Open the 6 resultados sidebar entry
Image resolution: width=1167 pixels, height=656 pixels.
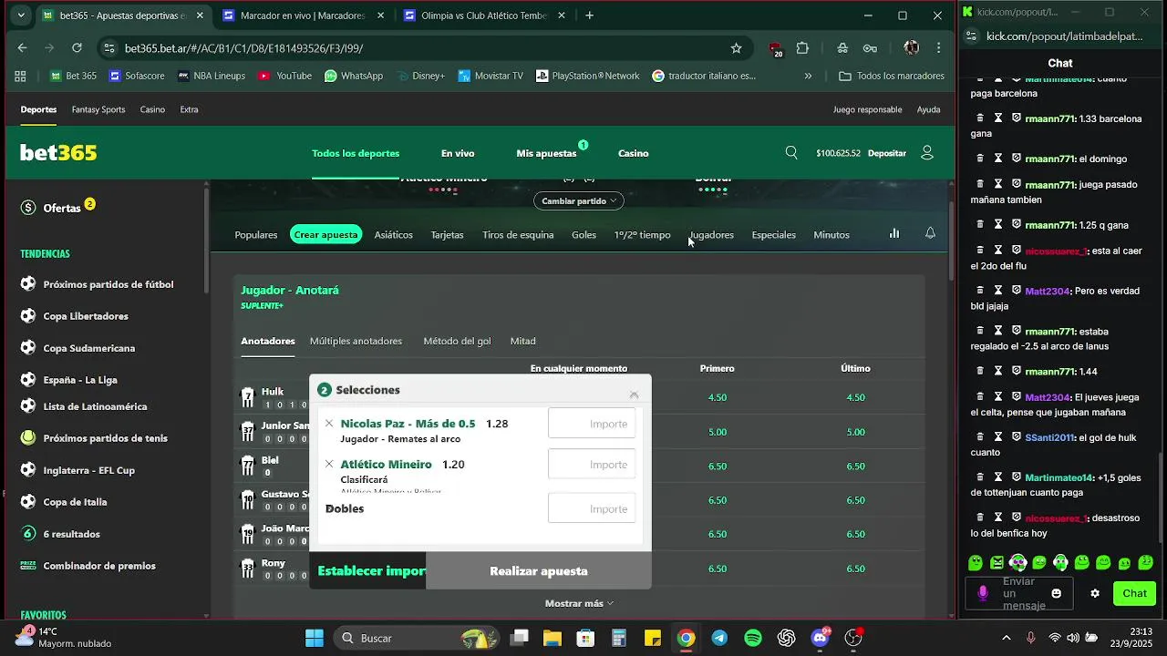pyautogui.click(x=71, y=534)
